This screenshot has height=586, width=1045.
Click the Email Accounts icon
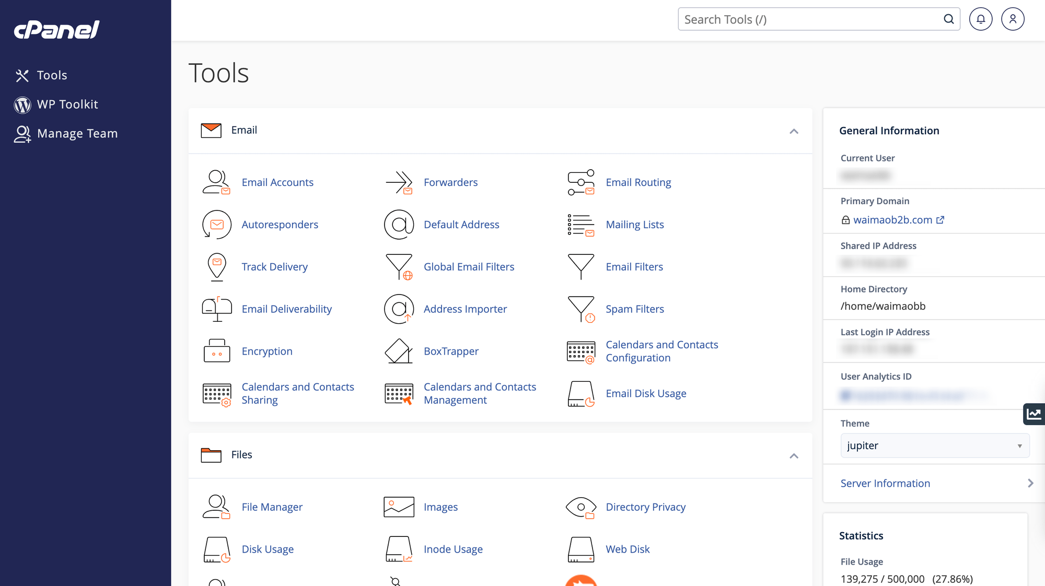pyautogui.click(x=216, y=182)
